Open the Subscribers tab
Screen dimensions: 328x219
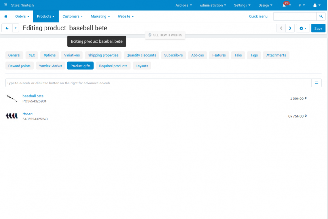(173, 55)
